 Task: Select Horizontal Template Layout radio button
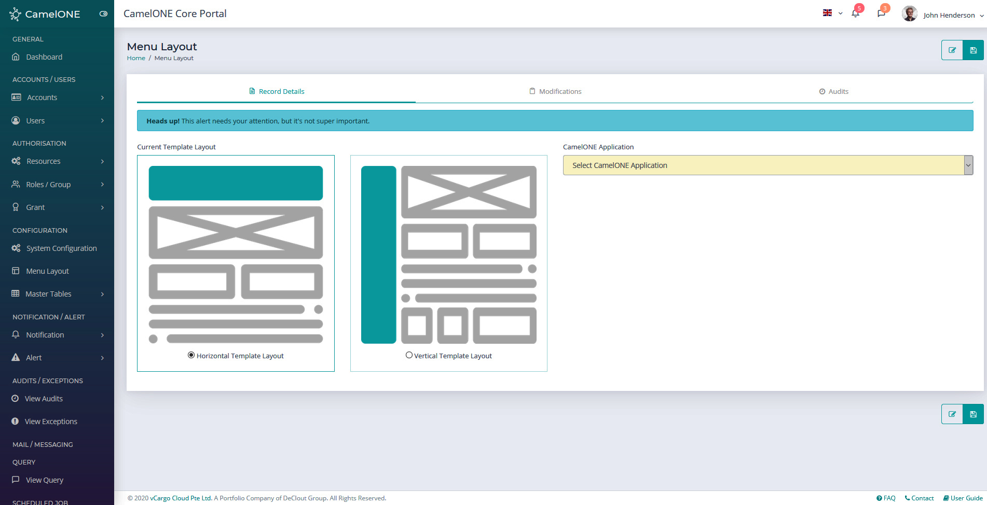click(x=191, y=355)
